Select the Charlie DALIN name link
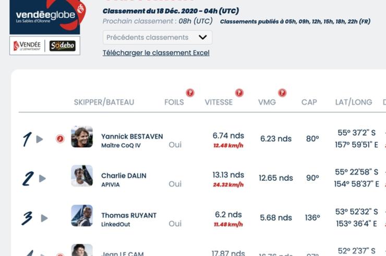The image size is (386, 256). (x=124, y=176)
